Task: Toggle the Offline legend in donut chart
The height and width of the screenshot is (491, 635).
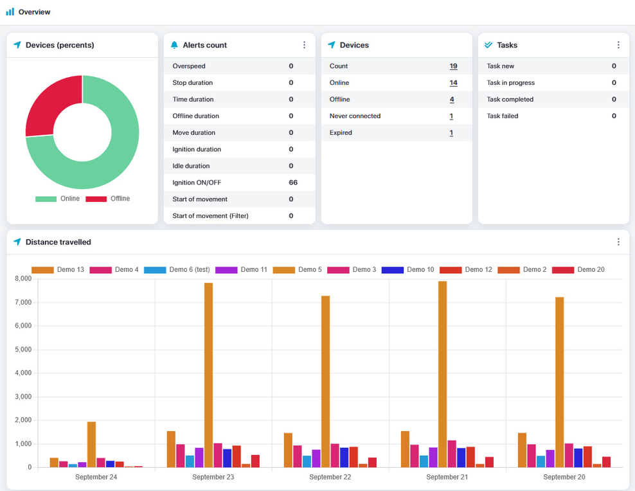Action: coord(107,199)
